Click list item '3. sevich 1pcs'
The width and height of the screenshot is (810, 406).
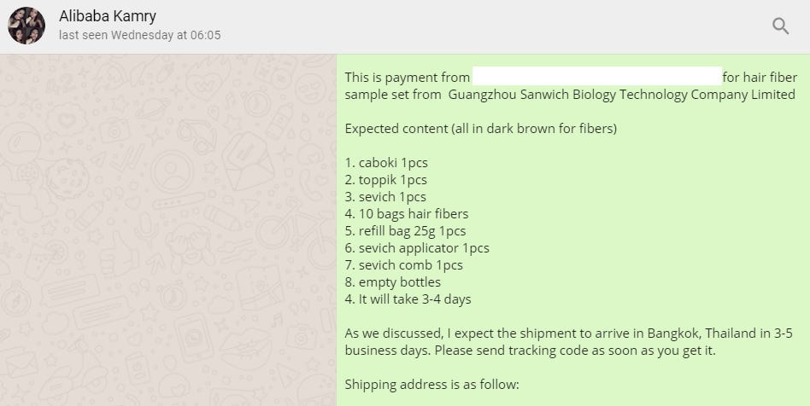pyautogui.click(x=385, y=197)
